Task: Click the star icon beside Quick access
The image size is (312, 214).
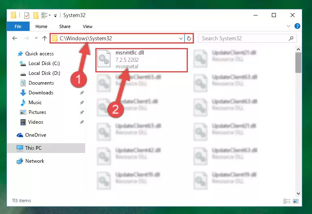Action: point(20,54)
